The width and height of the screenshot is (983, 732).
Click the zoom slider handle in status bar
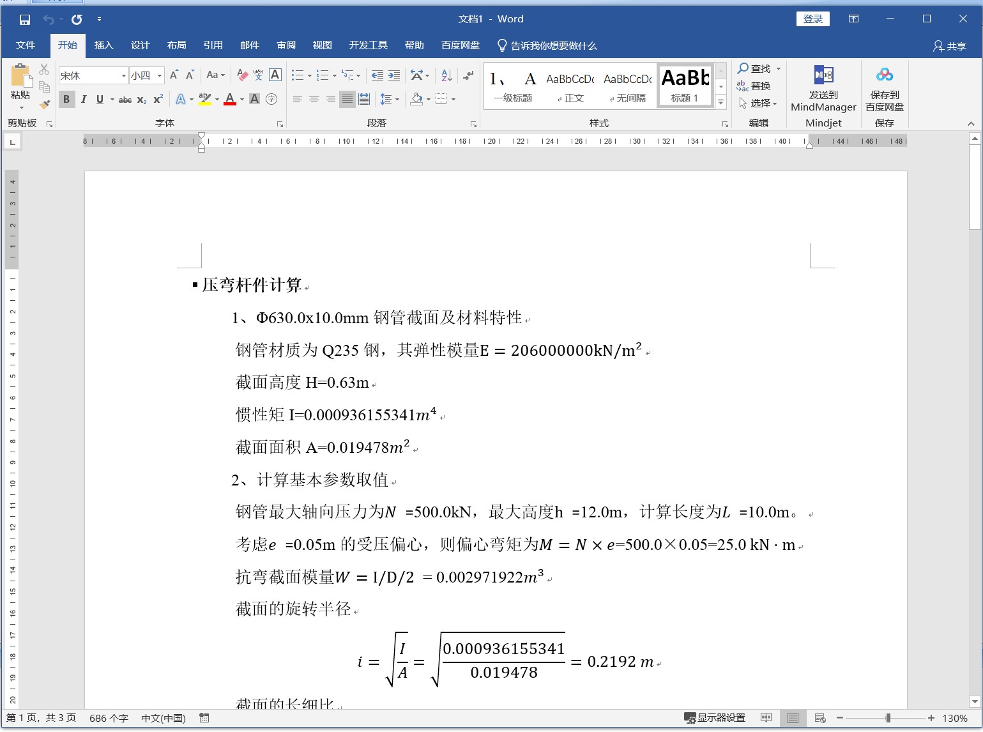(x=888, y=718)
